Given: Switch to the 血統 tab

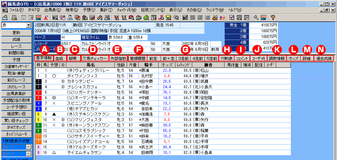Looking at the screenshot, I should click(59, 59).
